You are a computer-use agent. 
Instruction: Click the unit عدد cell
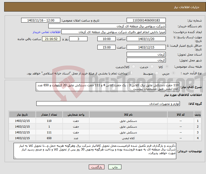click(x=76, y=138)
